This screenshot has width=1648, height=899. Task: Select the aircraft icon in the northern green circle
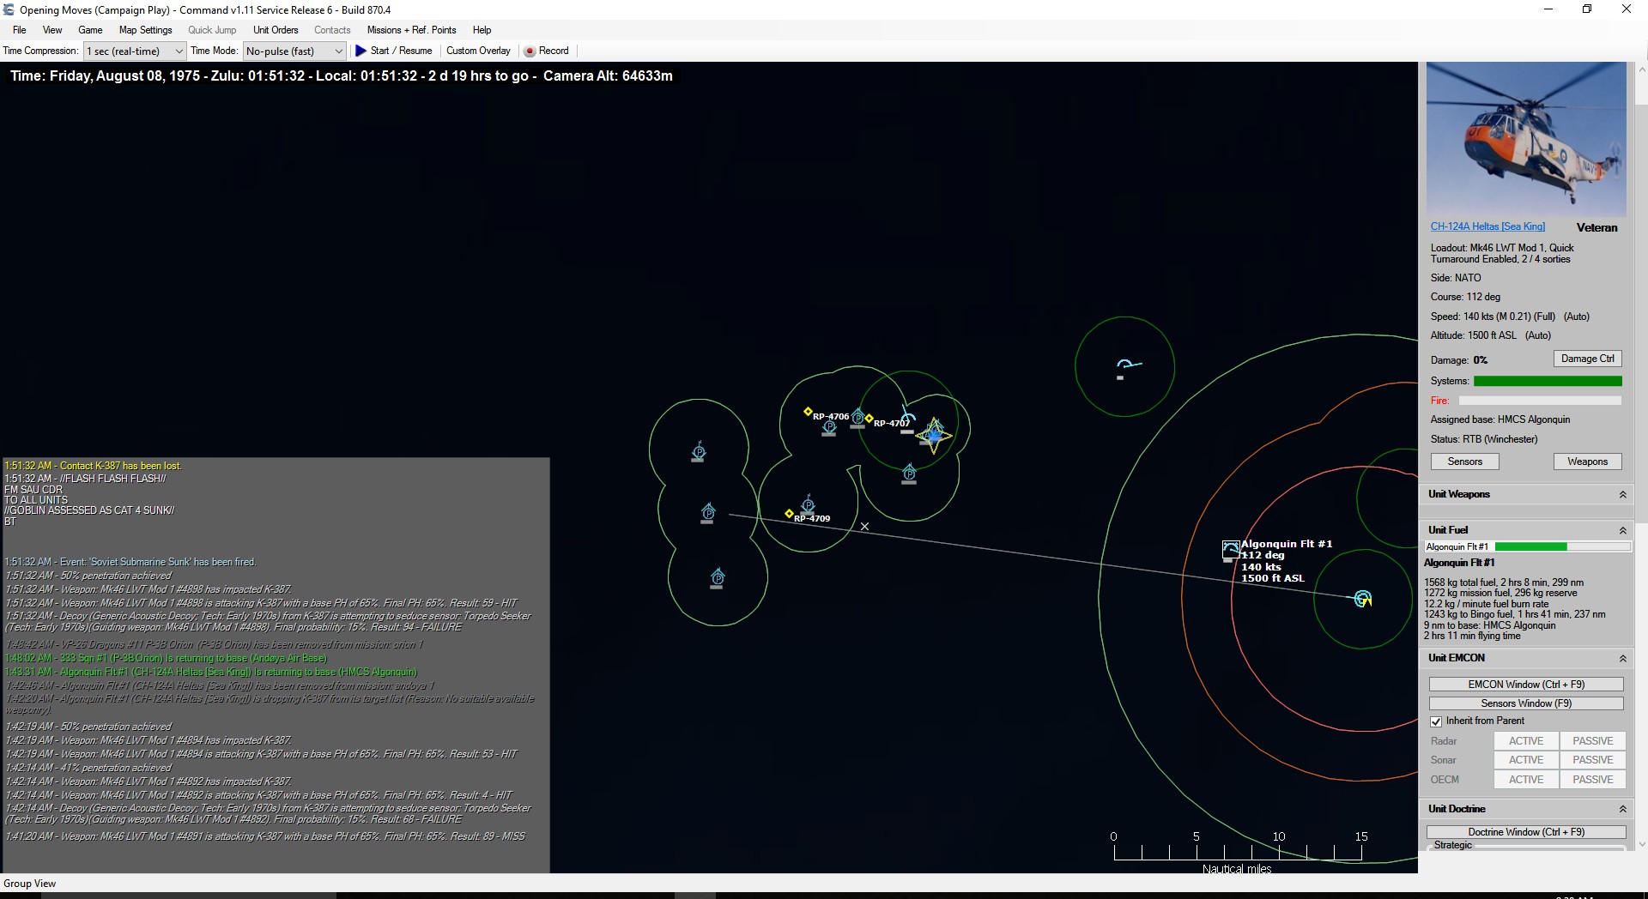tap(1126, 366)
